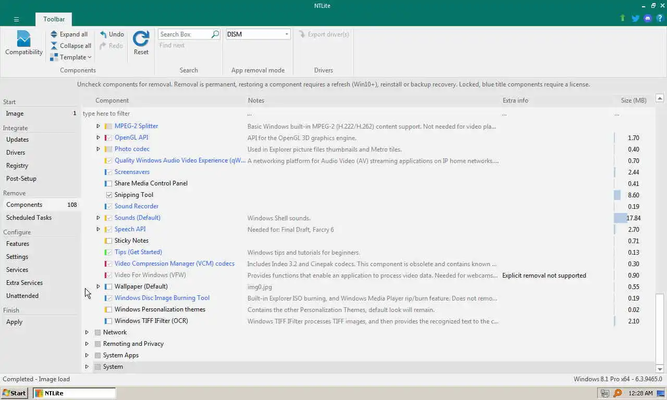
Task: Toggle the Speech API checkbox
Action: point(109,229)
